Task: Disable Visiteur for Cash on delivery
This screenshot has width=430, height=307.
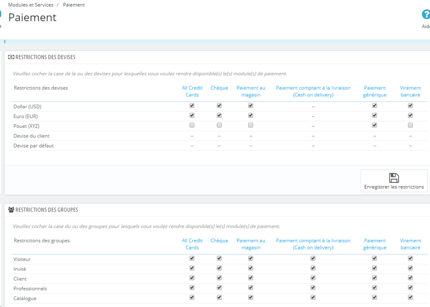Action: pyautogui.click(x=313, y=258)
